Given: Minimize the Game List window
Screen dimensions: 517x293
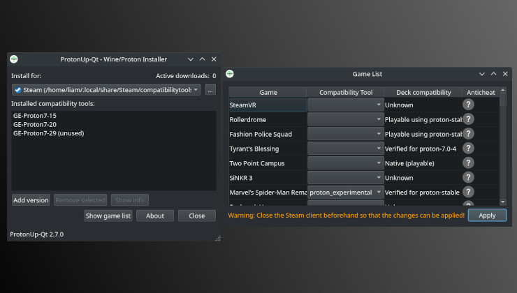Looking at the screenshot, I should click(x=482, y=74).
